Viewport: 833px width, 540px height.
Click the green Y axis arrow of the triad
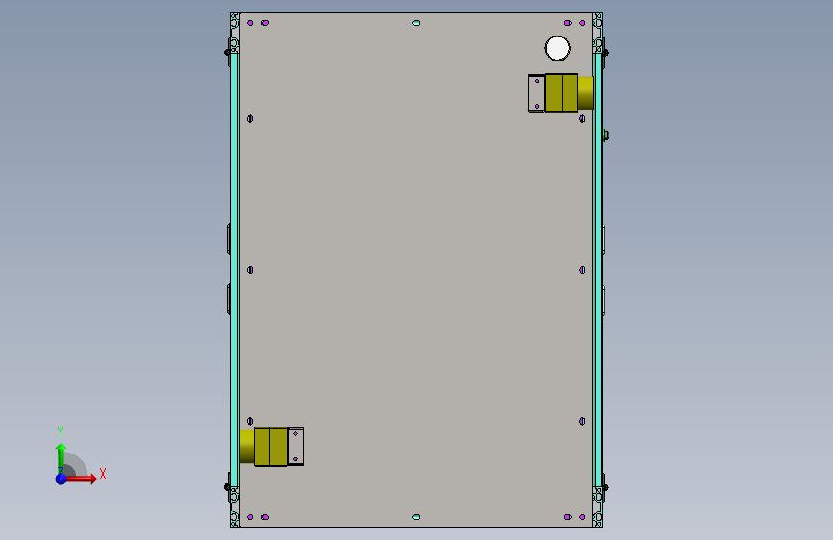click(x=61, y=458)
